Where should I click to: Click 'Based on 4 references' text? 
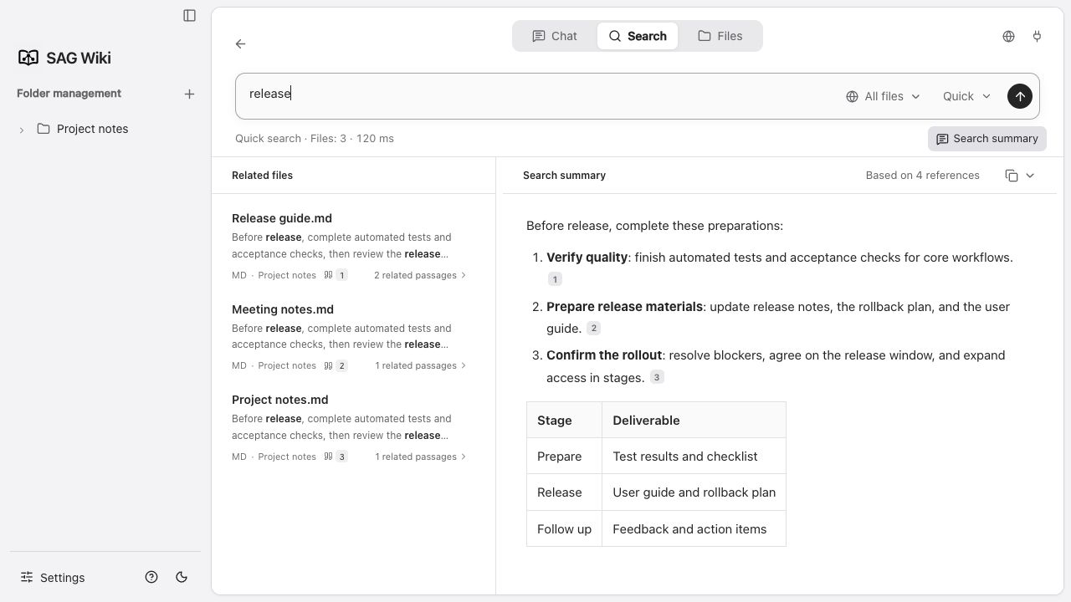[x=922, y=176]
